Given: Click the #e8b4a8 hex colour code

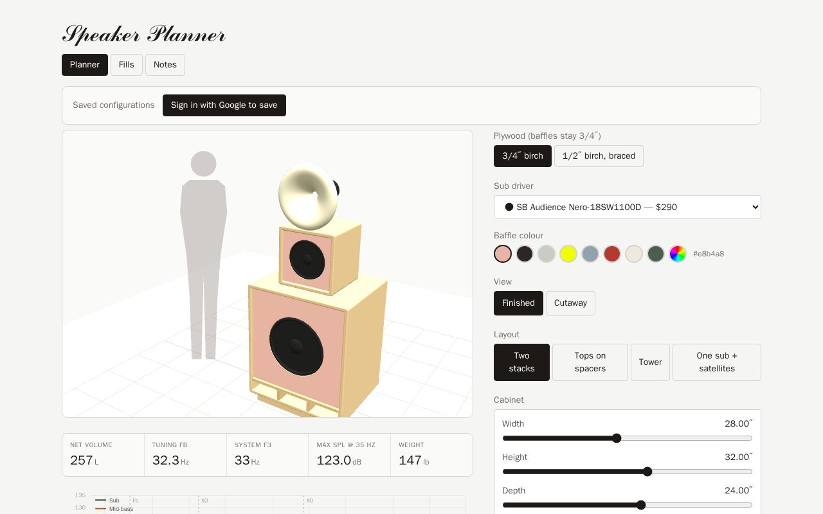Looking at the screenshot, I should pos(709,254).
